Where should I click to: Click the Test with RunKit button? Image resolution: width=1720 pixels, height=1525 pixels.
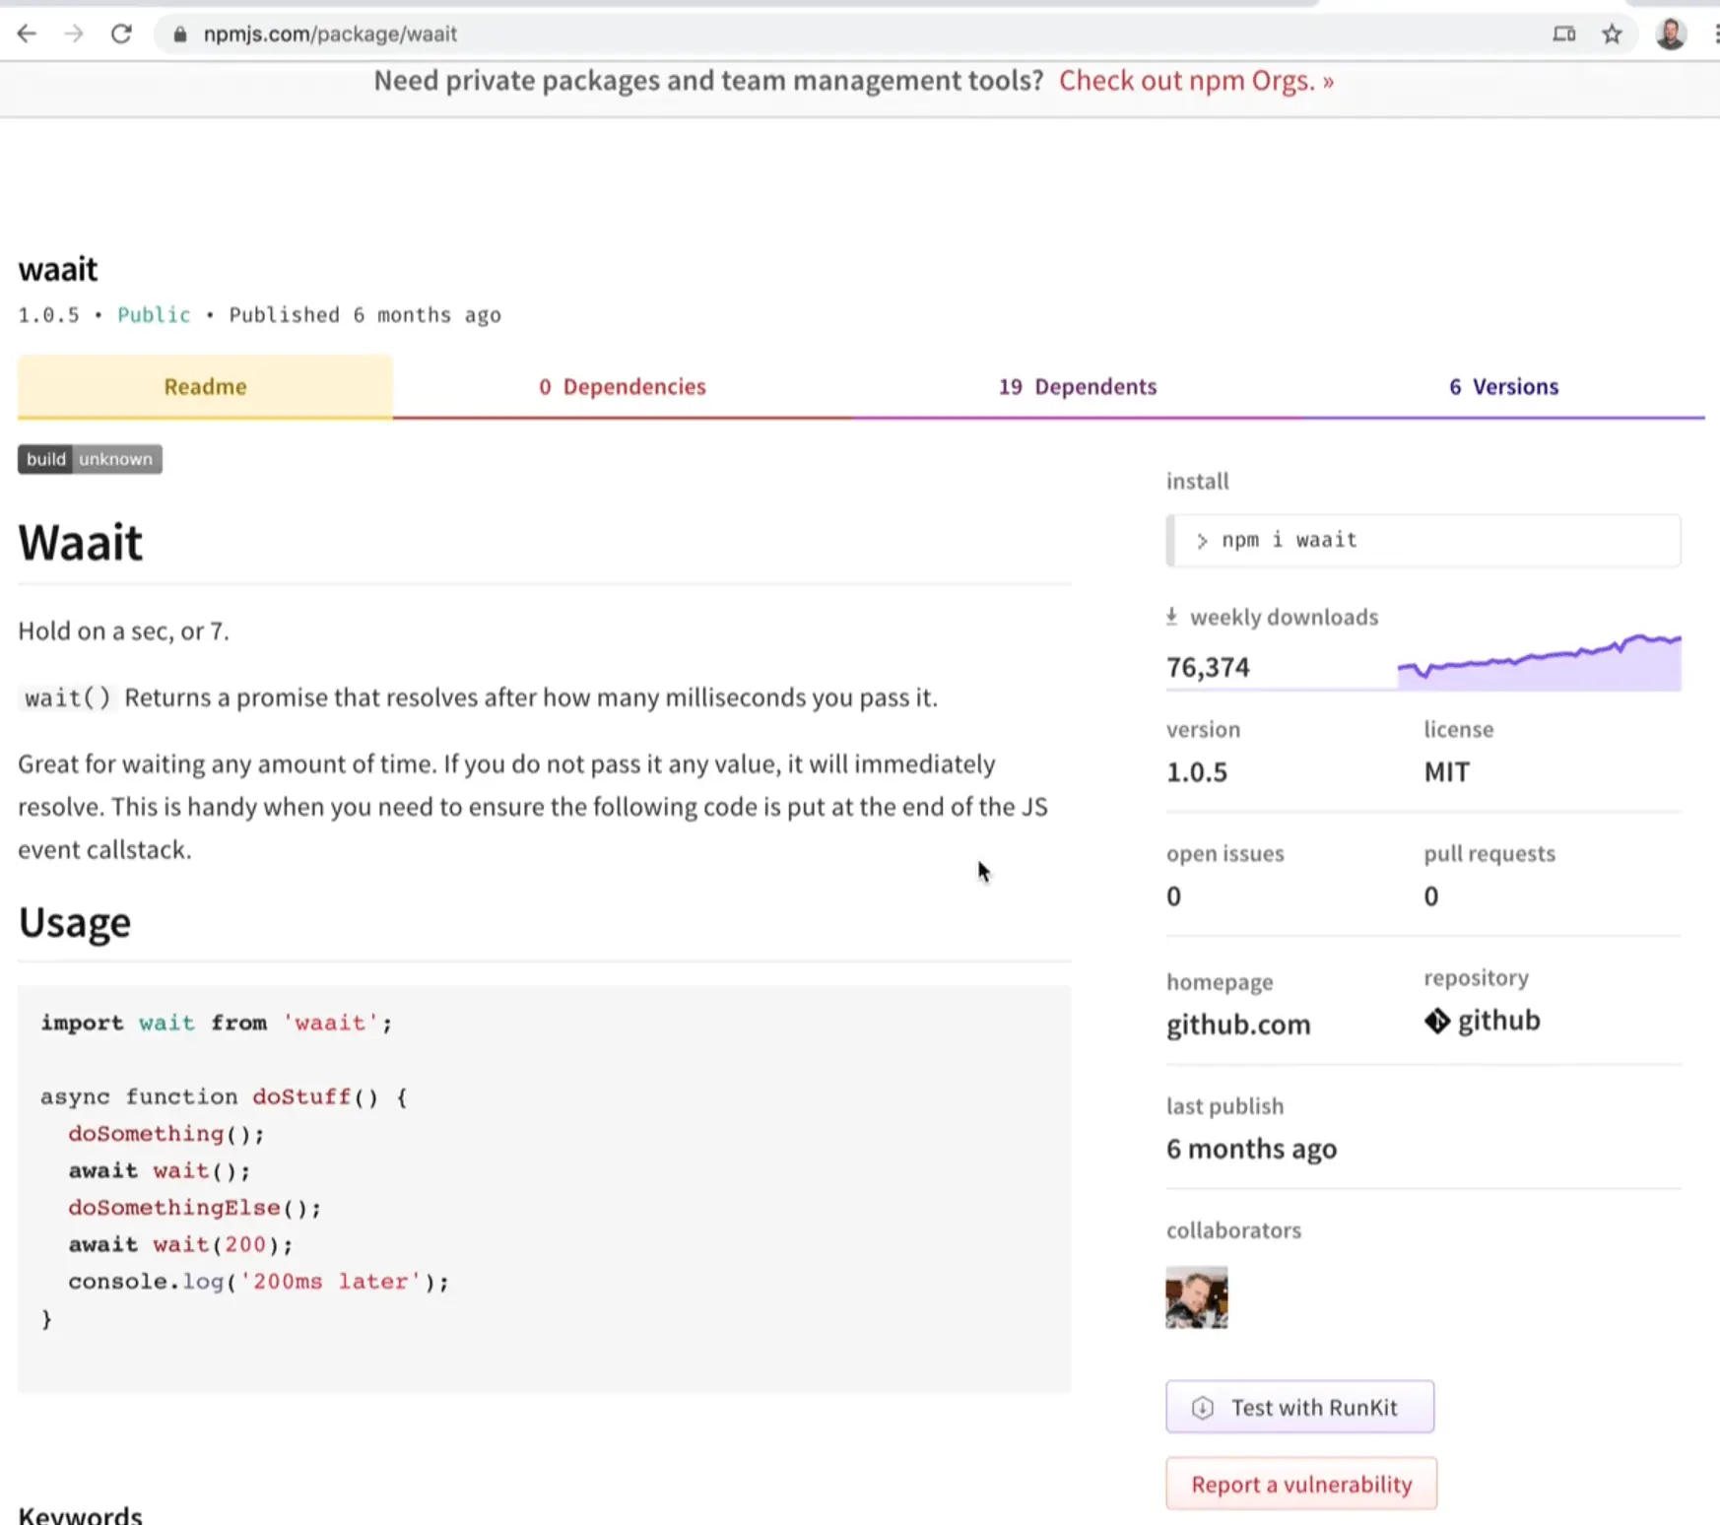1299,1407
